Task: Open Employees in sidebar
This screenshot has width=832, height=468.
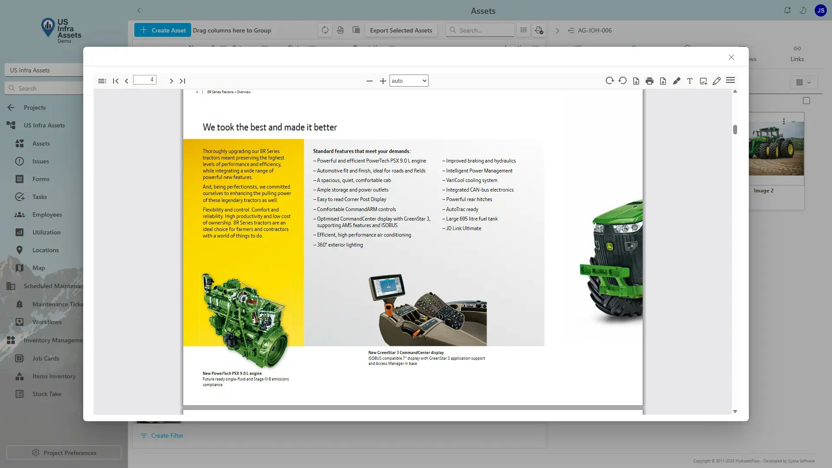Action: [47, 214]
